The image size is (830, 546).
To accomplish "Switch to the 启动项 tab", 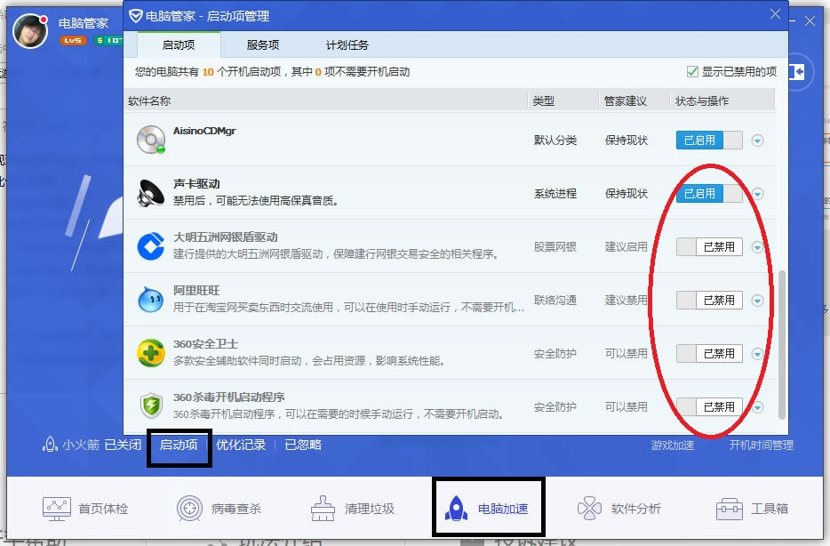I will pyautogui.click(x=179, y=44).
